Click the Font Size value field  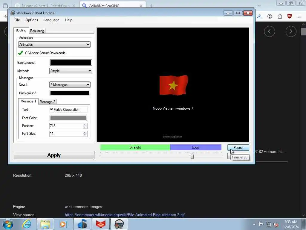[x=66, y=134]
